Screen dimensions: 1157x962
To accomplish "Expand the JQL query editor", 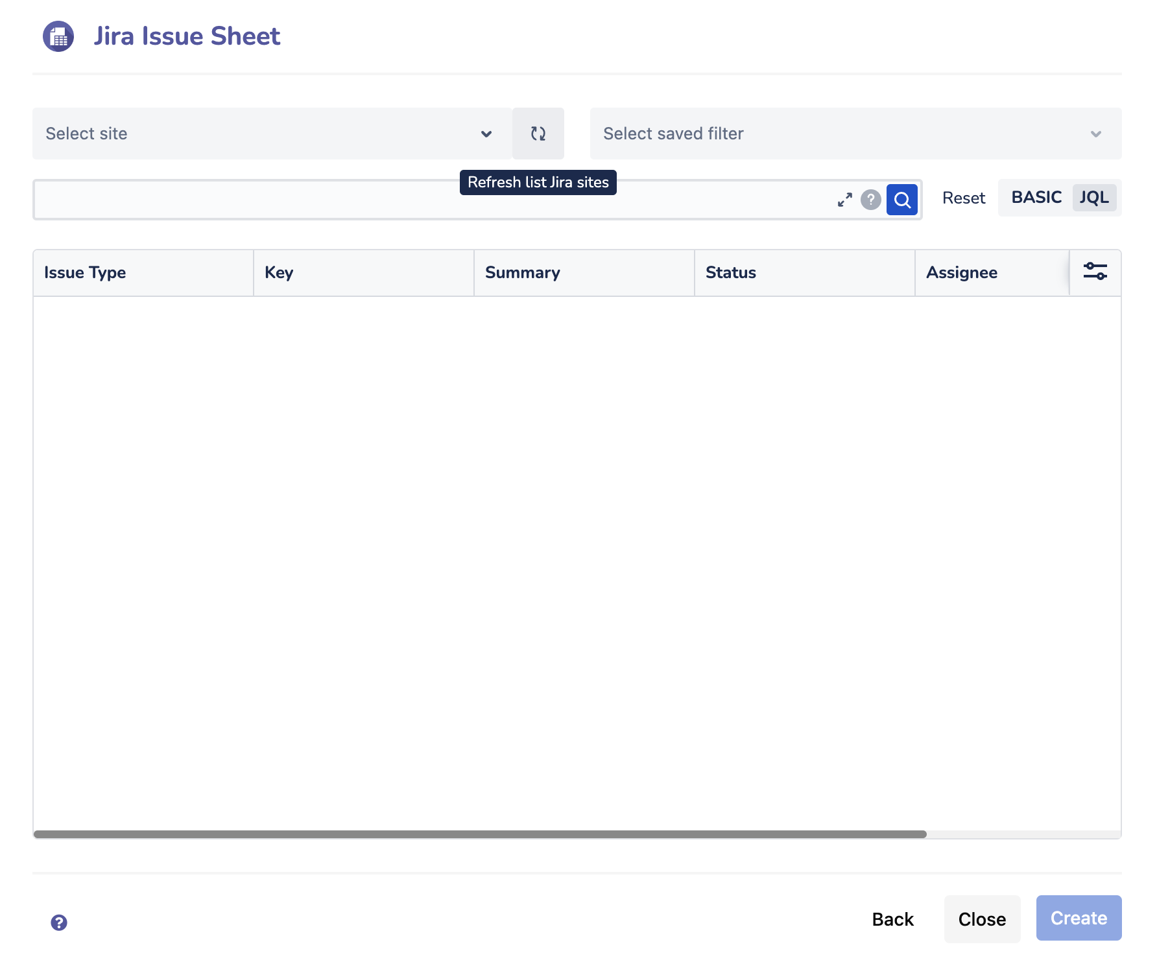I will click(844, 200).
